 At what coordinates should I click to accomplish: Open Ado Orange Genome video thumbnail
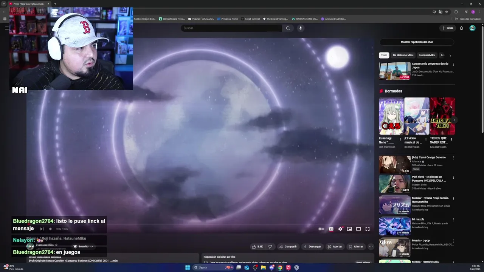click(x=395, y=164)
